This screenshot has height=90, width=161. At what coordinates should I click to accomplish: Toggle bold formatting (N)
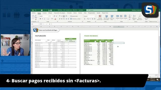pos(40,19)
